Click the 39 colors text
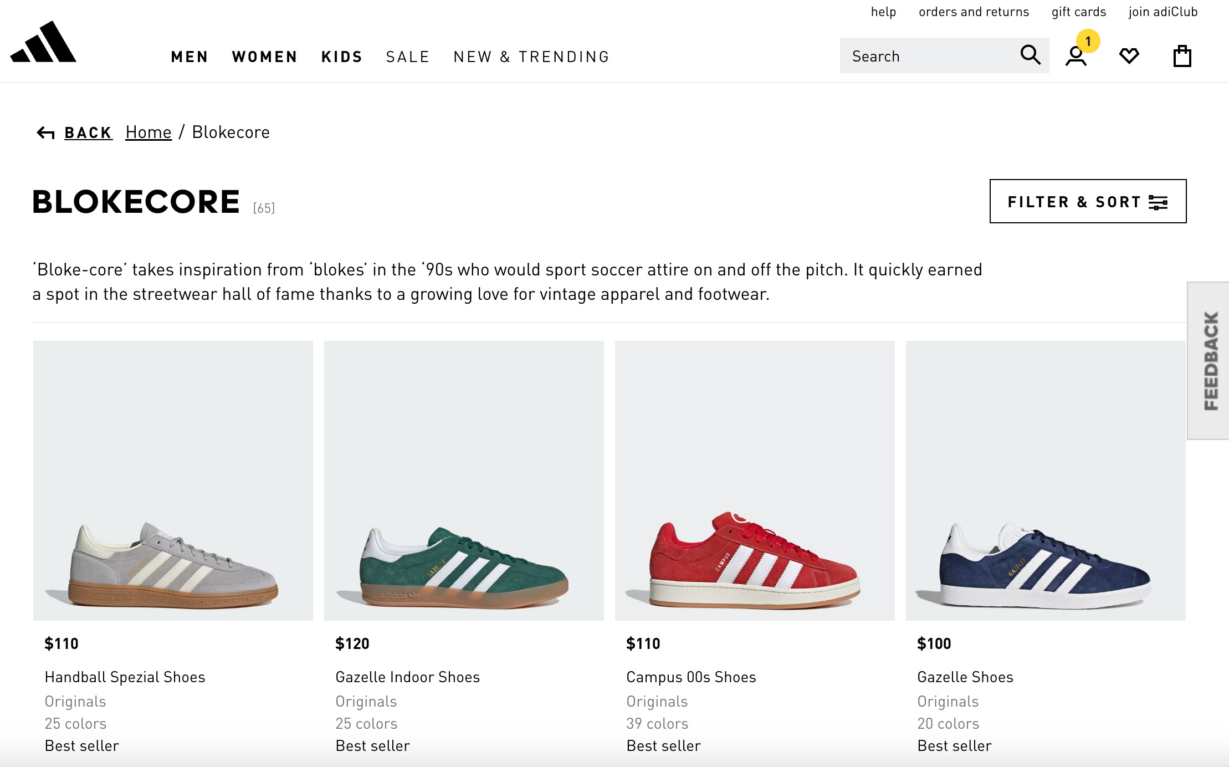Screen dimensions: 1229x767 pos(657,724)
